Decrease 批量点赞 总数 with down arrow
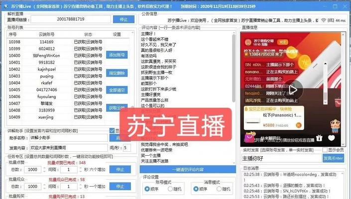This screenshot has height=199, width=351. (x=44, y=171)
